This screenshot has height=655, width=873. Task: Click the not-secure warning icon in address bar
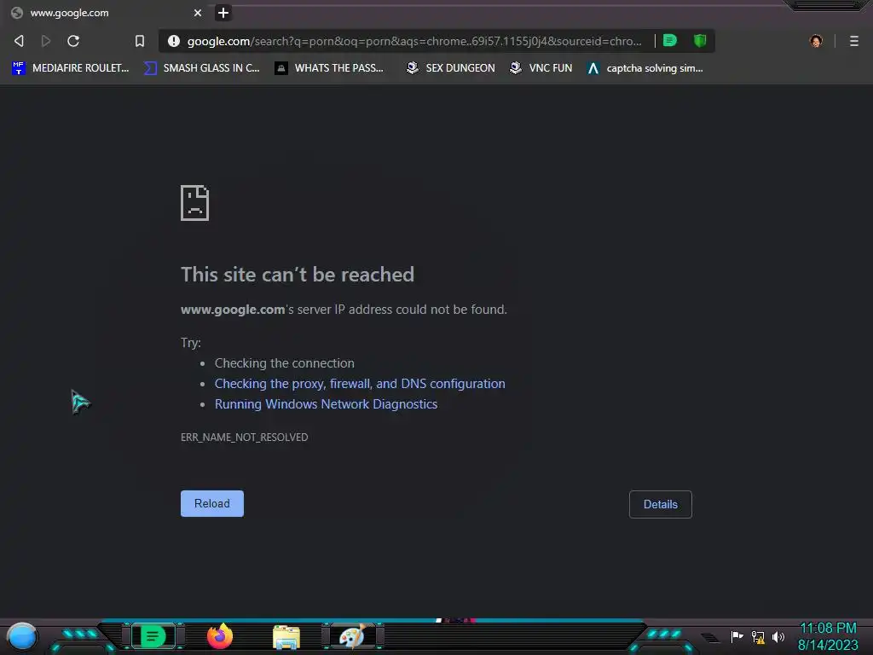(174, 41)
